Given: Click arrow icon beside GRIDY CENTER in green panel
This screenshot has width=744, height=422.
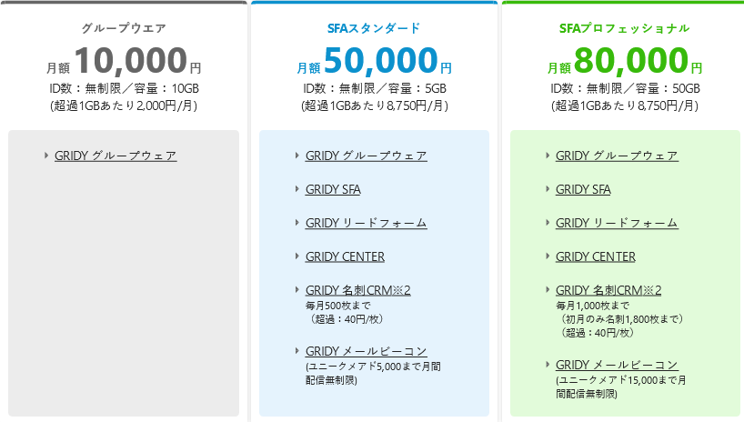Looking at the screenshot, I should coord(548,256).
